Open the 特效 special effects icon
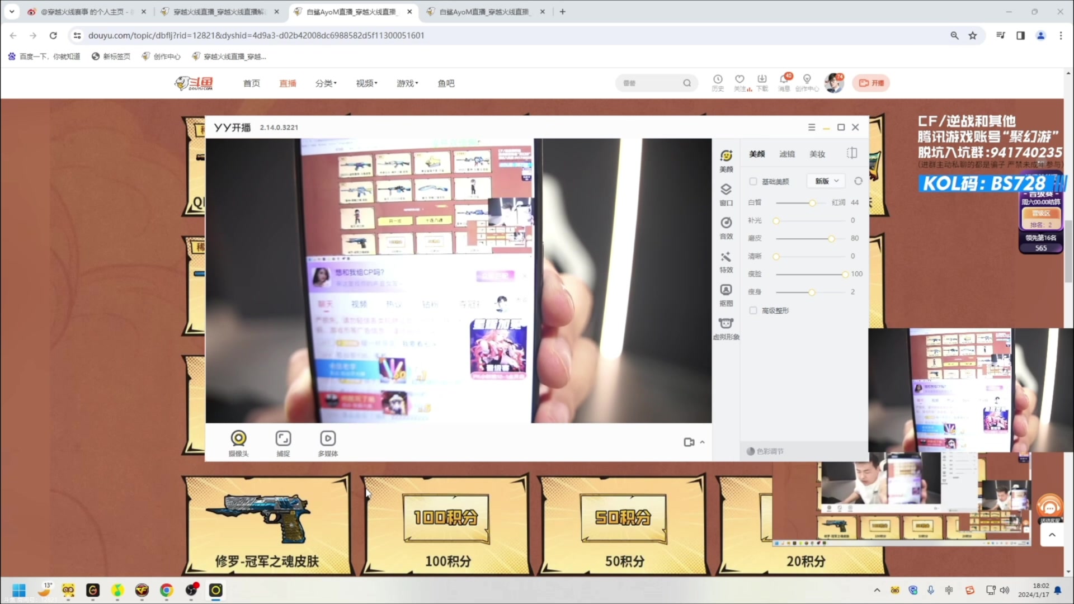Screen dimensions: 1074x604 pyautogui.click(x=726, y=257)
